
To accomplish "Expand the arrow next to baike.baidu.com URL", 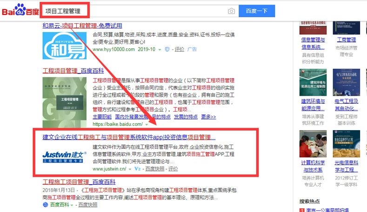I will (x=147, y=125).
